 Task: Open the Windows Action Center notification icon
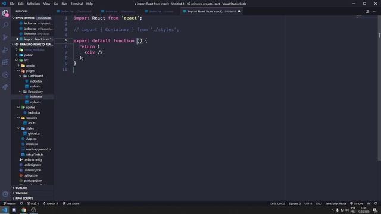tap(375, 210)
